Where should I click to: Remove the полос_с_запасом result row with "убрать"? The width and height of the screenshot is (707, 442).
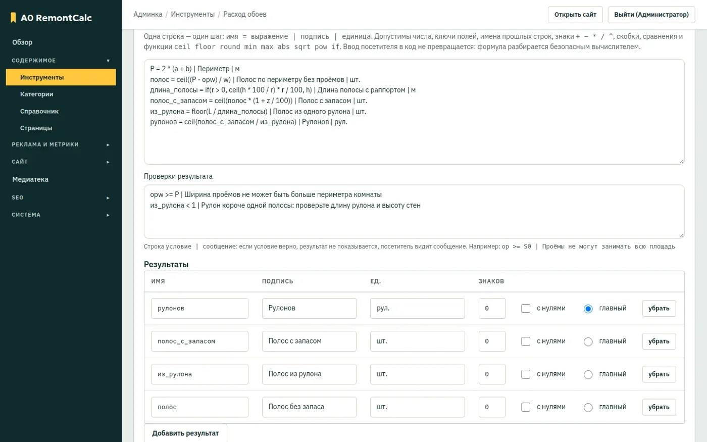click(659, 341)
